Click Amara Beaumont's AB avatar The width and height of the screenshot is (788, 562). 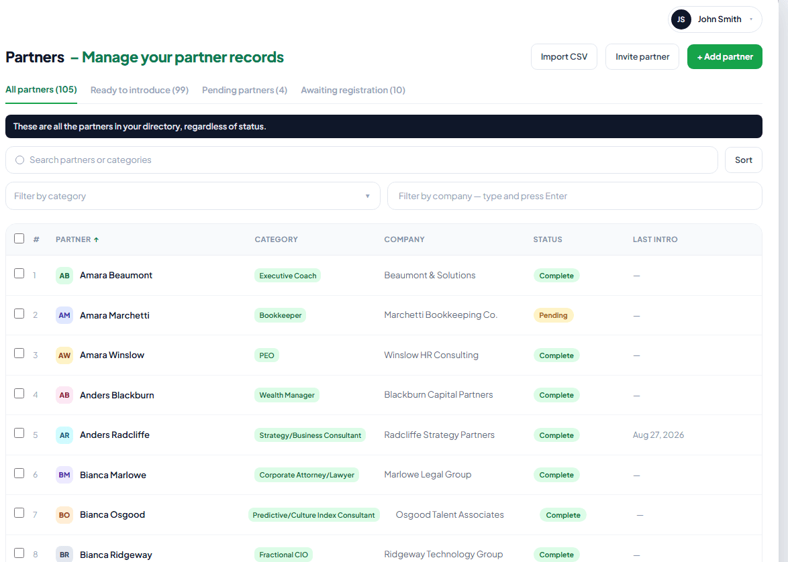[64, 276]
